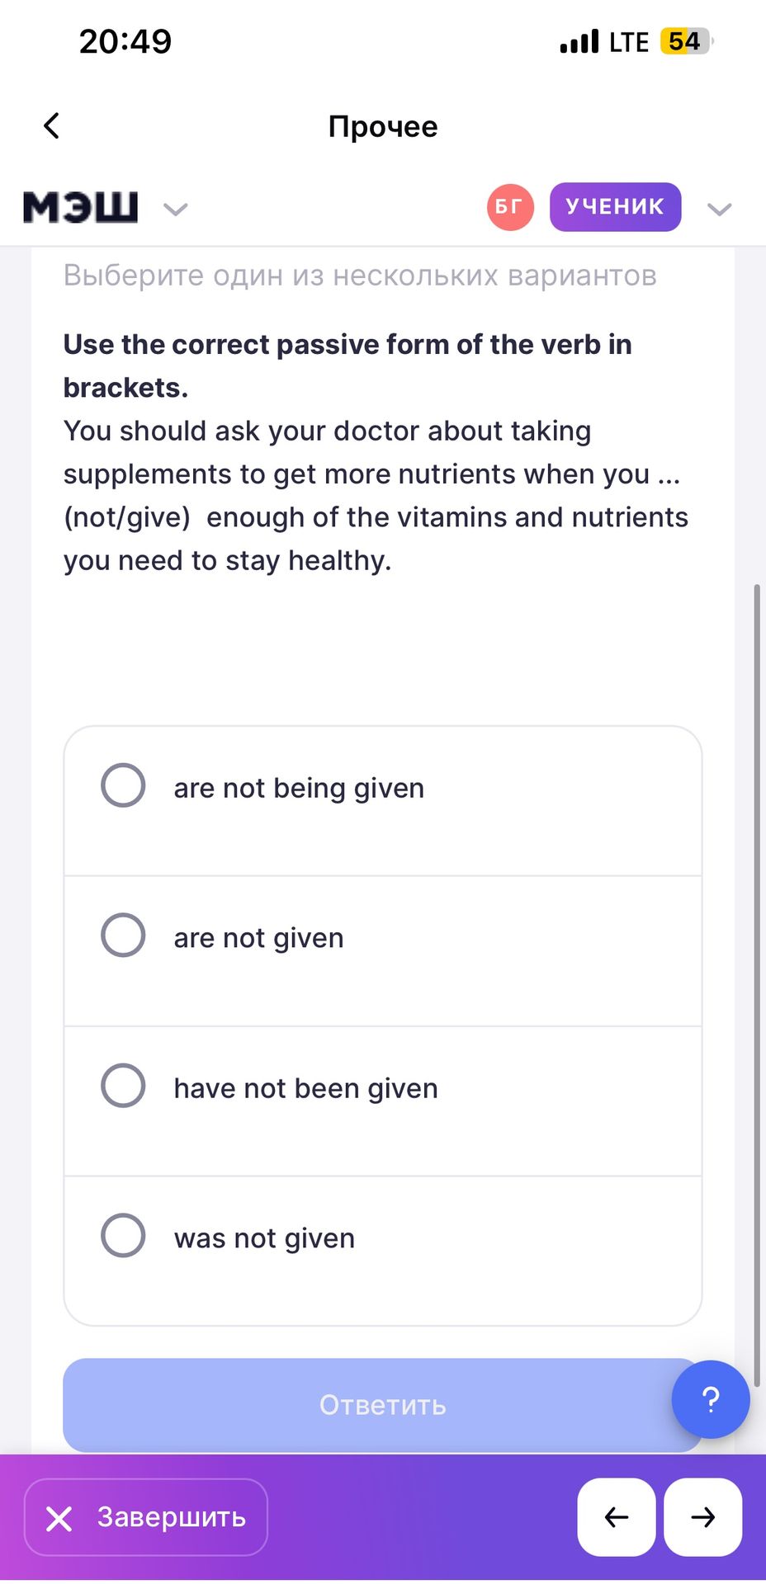Select the 'are not being given' option
Viewport: 766px width, 1584px height.
coord(383,801)
